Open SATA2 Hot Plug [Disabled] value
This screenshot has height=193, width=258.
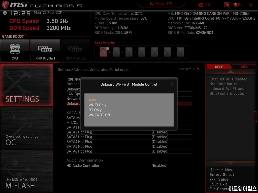click(160, 132)
